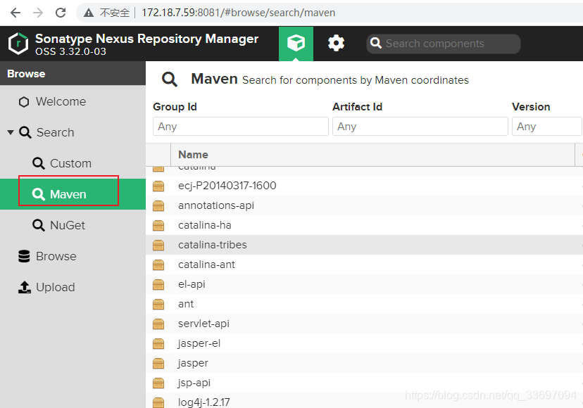583x408 pixels.
Task: Click magnifier icon in Search components box
Action: 376,43
